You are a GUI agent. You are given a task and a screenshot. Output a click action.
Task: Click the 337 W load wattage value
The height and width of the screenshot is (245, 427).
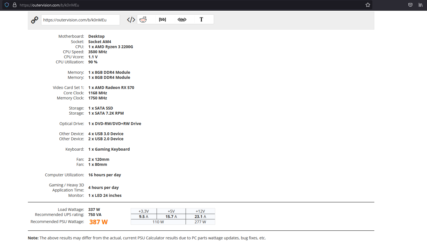click(x=94, y=210)
